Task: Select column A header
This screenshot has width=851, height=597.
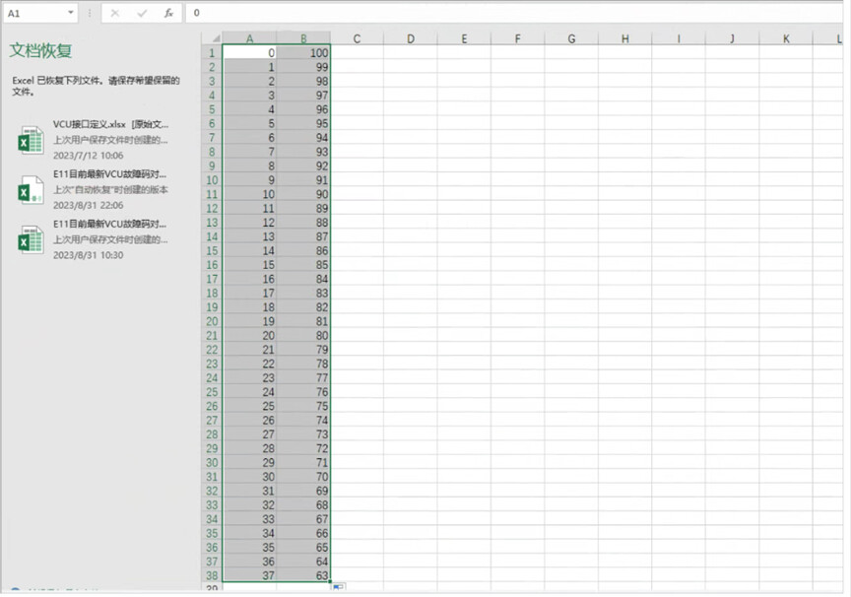Action: pyautogui.click(x=249, y=38)
